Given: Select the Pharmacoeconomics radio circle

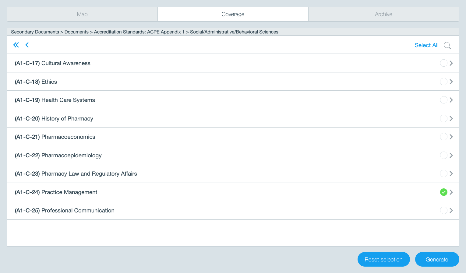Looking at the screenshot, I should [444, 137].
